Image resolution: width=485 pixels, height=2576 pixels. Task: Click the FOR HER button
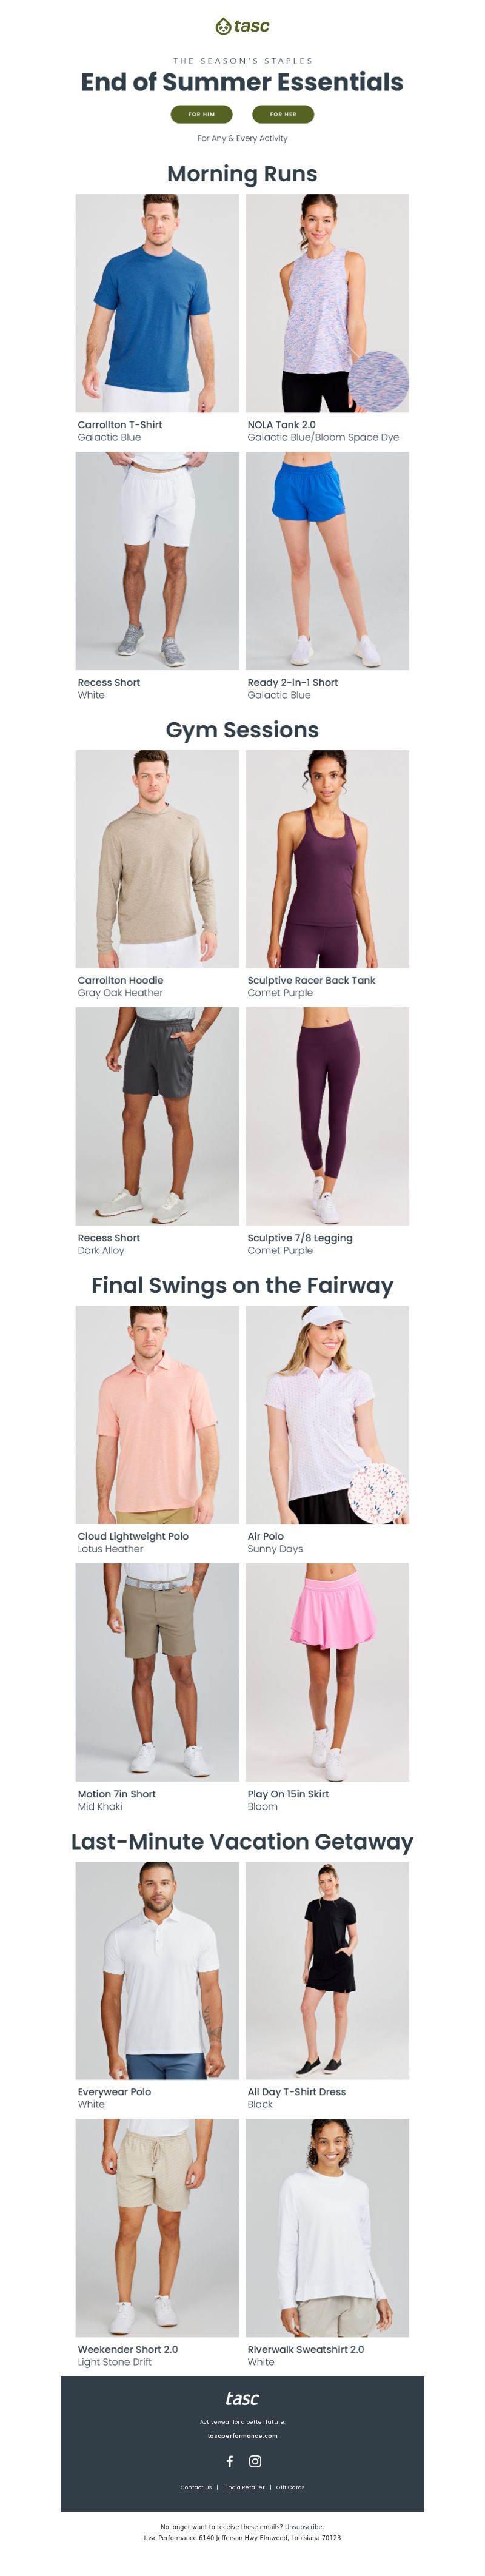point(283,114)
